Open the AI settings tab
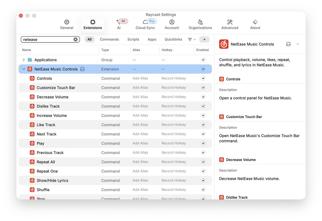Viewport: 322px width, 221px height. tap(119, 24)
